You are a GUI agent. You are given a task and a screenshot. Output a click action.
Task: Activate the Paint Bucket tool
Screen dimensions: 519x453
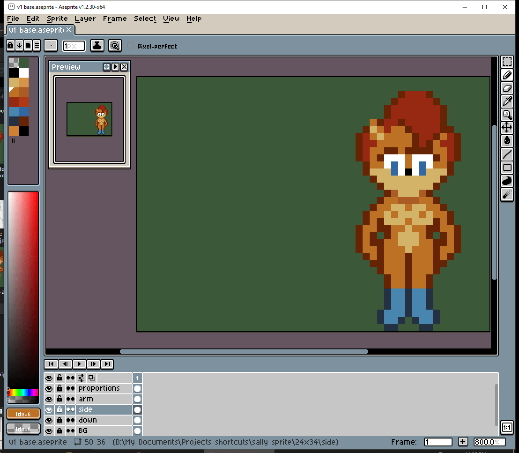coord(507,141)
